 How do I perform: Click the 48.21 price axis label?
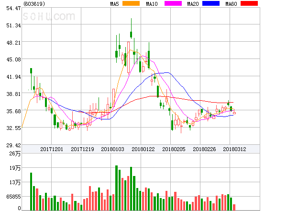13,43
